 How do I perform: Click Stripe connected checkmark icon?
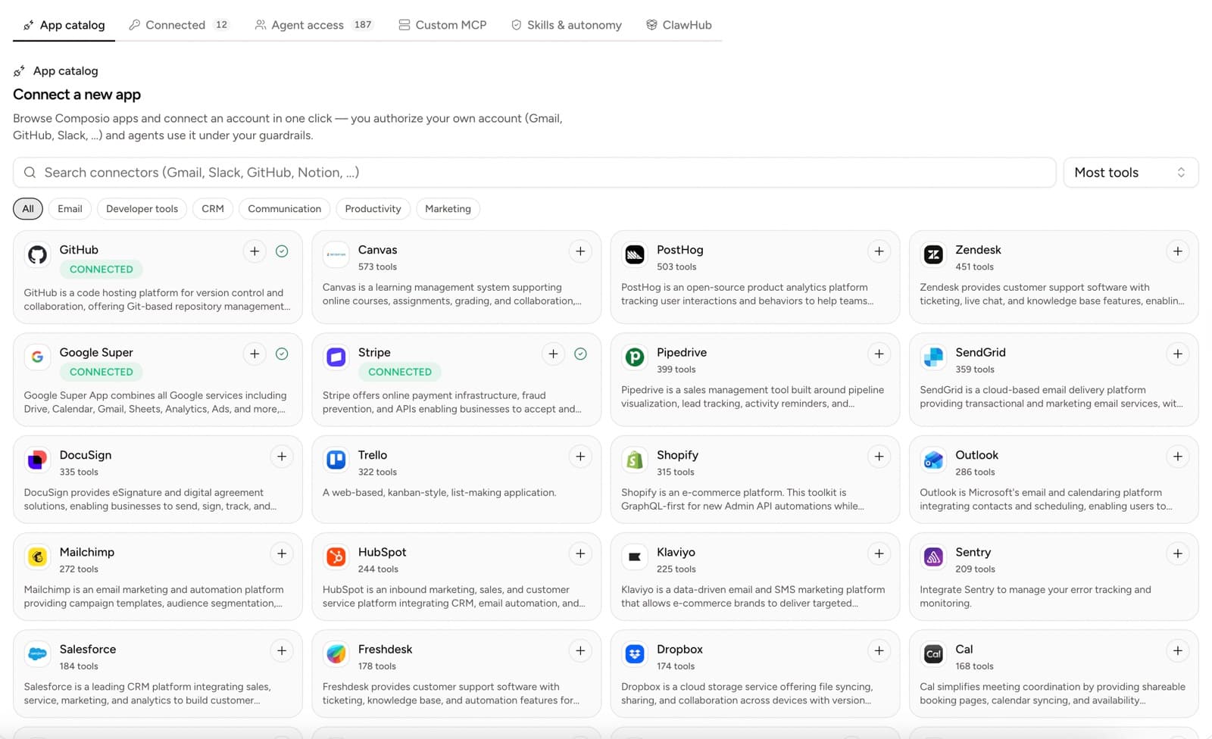(x=580, y=354)
